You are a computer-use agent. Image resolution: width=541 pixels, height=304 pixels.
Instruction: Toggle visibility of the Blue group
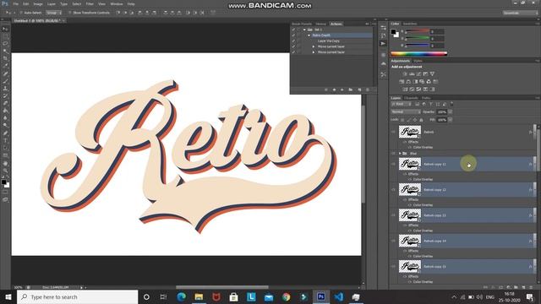pos(393,154)
